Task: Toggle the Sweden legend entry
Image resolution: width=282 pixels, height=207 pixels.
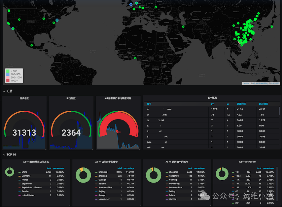Action: 25,191
